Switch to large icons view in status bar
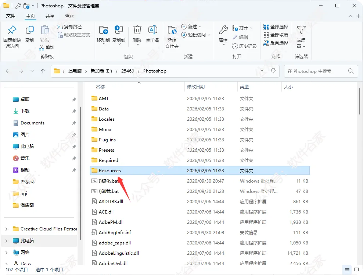 click(356, 270)
